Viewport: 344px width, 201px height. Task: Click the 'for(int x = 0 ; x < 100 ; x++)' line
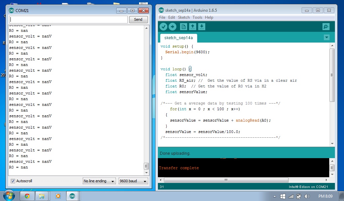coord(205,109)
